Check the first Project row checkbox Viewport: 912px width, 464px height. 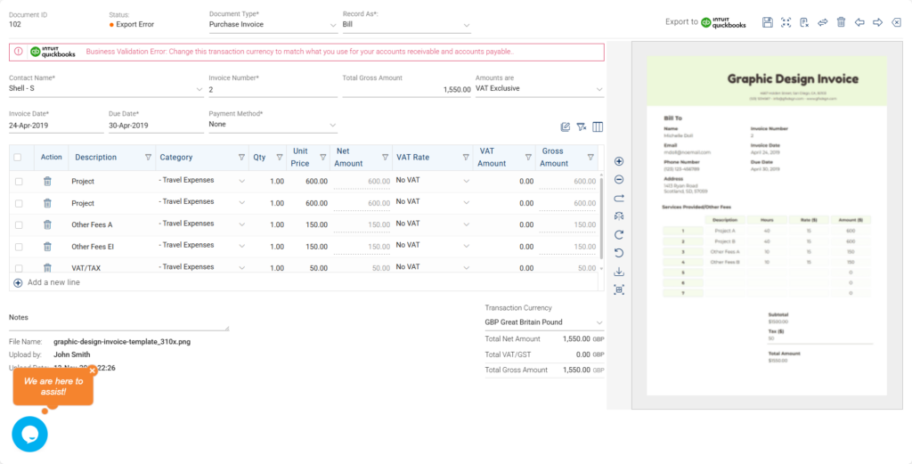pyautogui.click(x=19, y=182)
